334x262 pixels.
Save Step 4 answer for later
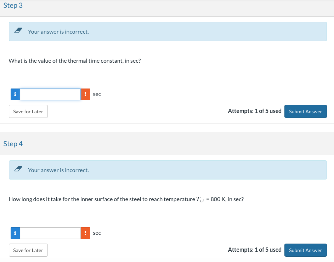[28, 250]
